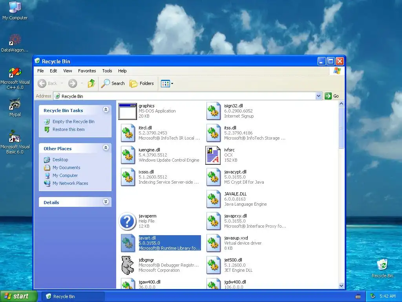This screenshot has height=302, width=402.
Task: Click the Go button
Action: [x=332, y=96]
